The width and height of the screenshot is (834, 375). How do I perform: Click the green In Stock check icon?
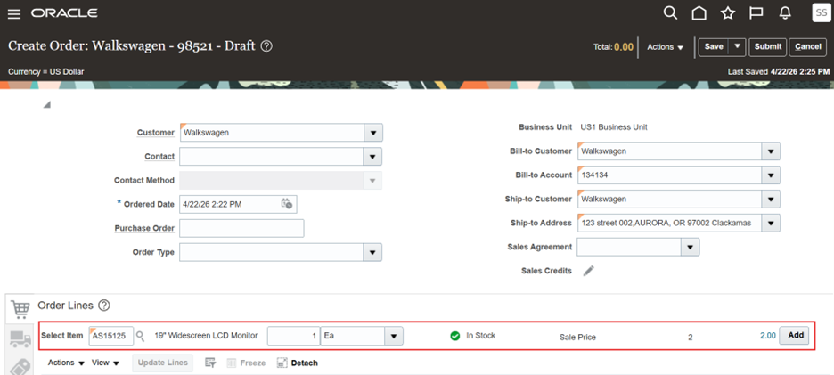(454, 336)
